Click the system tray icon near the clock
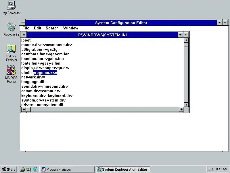 tap(211, 169)
